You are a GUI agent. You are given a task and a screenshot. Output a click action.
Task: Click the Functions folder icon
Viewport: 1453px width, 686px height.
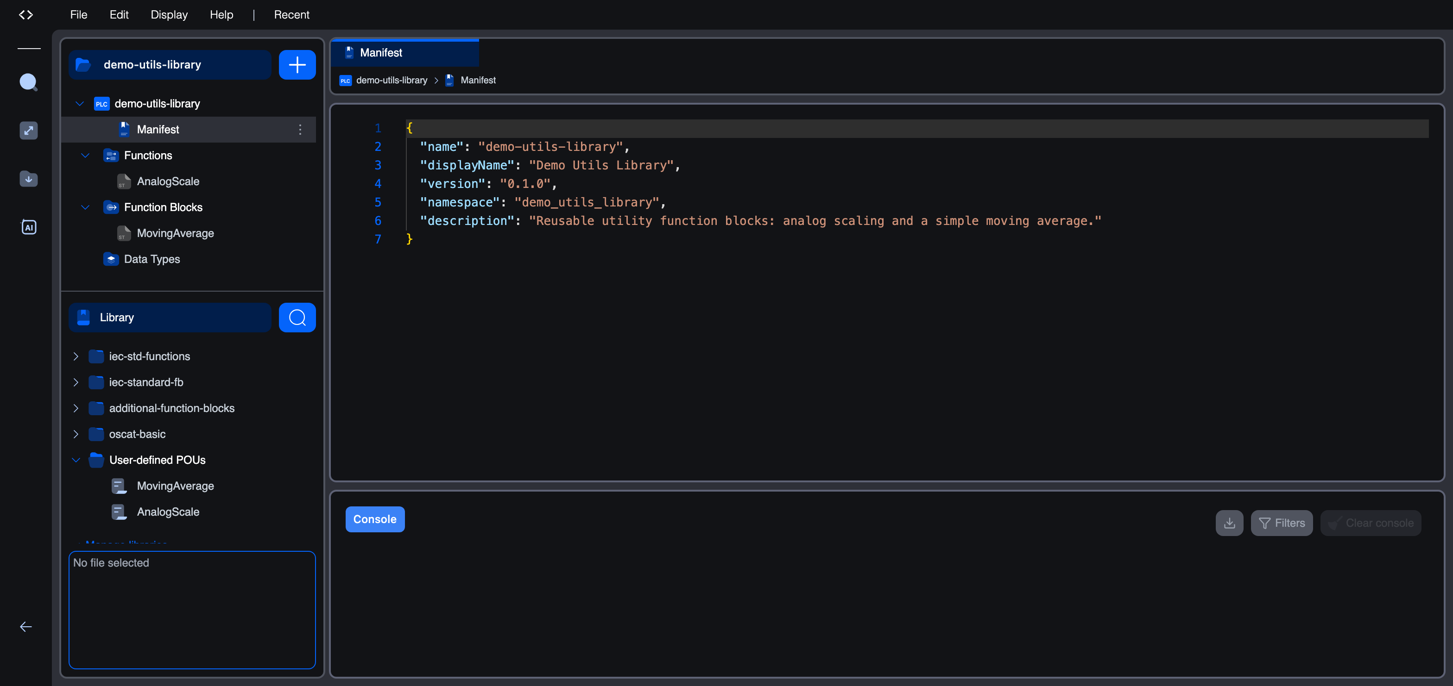pyautogui.click(x=111, y=156)
